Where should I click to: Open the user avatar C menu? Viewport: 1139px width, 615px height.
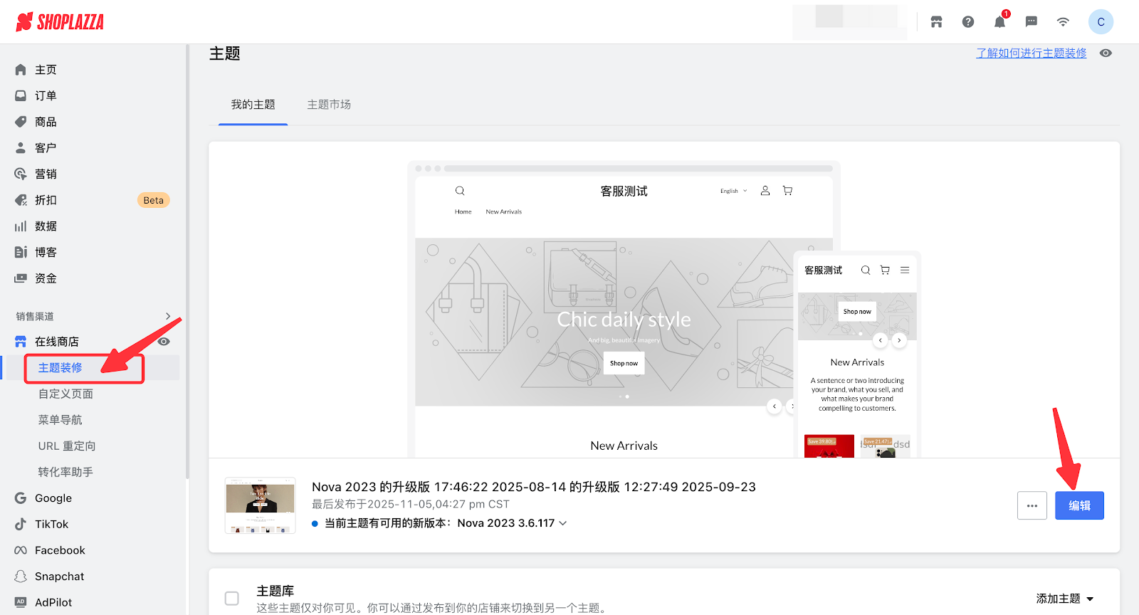pos(1101,22)
